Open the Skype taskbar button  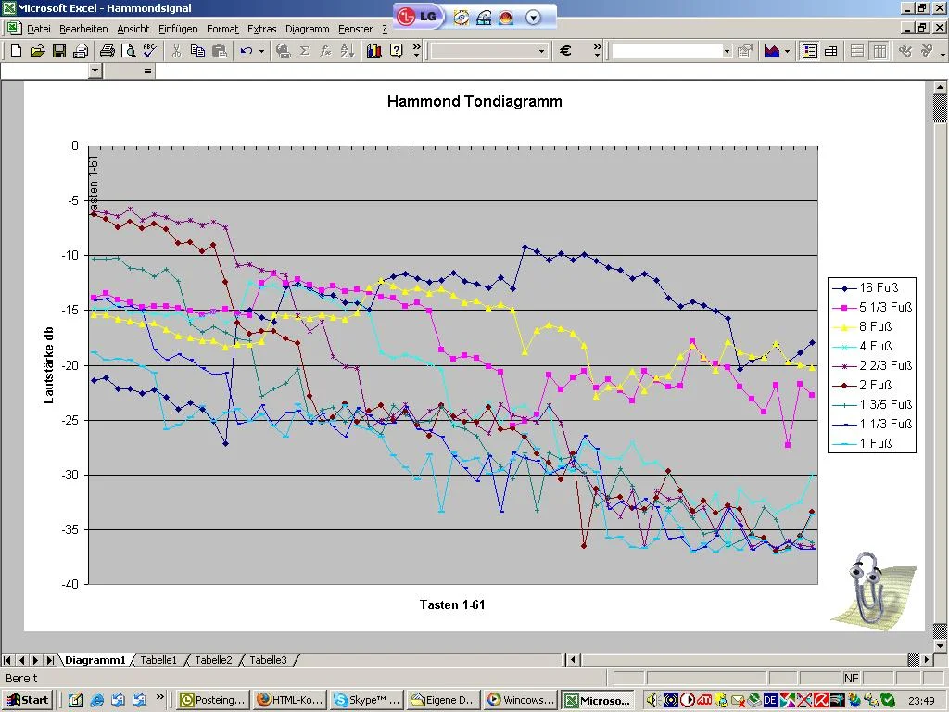tap(367, 700)
